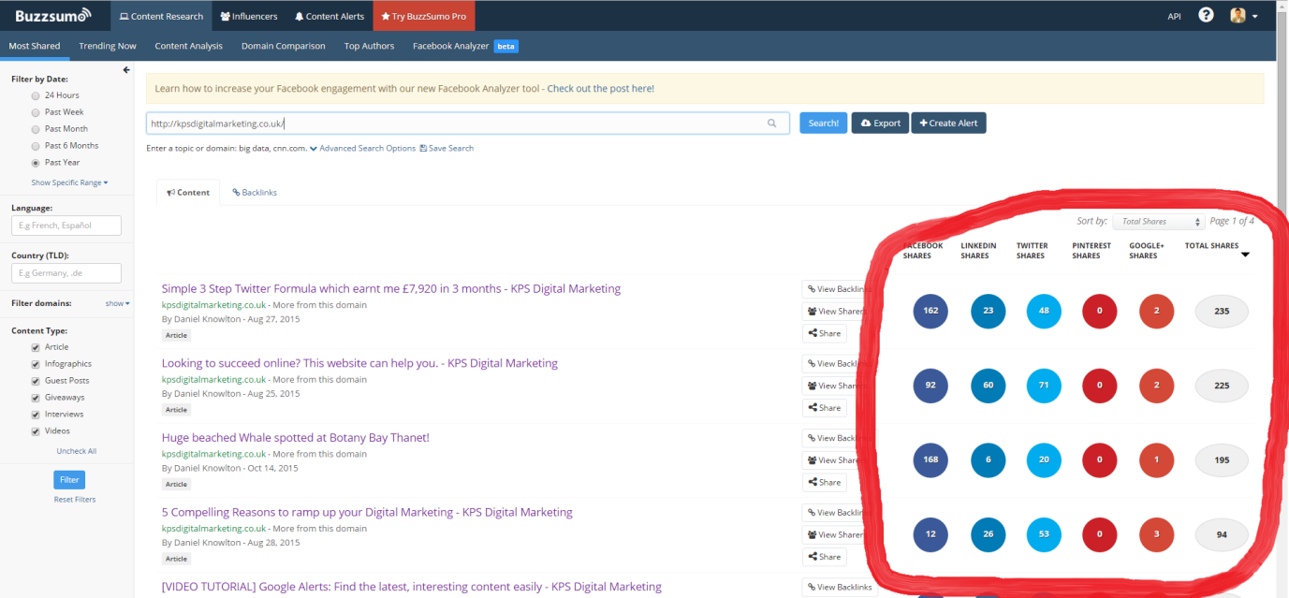Expand Show Specific Range

pyautogui.click(x=69, y=182)
